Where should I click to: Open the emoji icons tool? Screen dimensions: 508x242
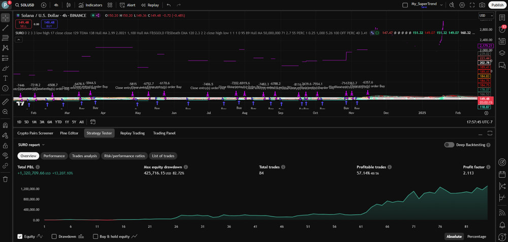[5, 88]
